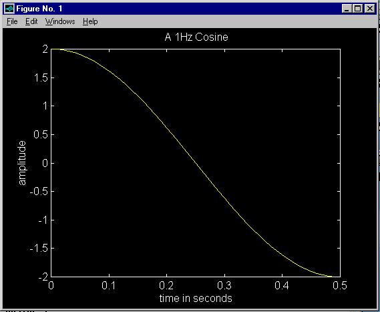This screenshot has width=380, height=312.
Task: Click the x-axis tick label 0.1
Action: [110, 285]
